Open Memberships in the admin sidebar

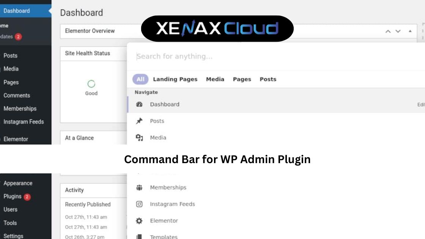click(20, 108)
